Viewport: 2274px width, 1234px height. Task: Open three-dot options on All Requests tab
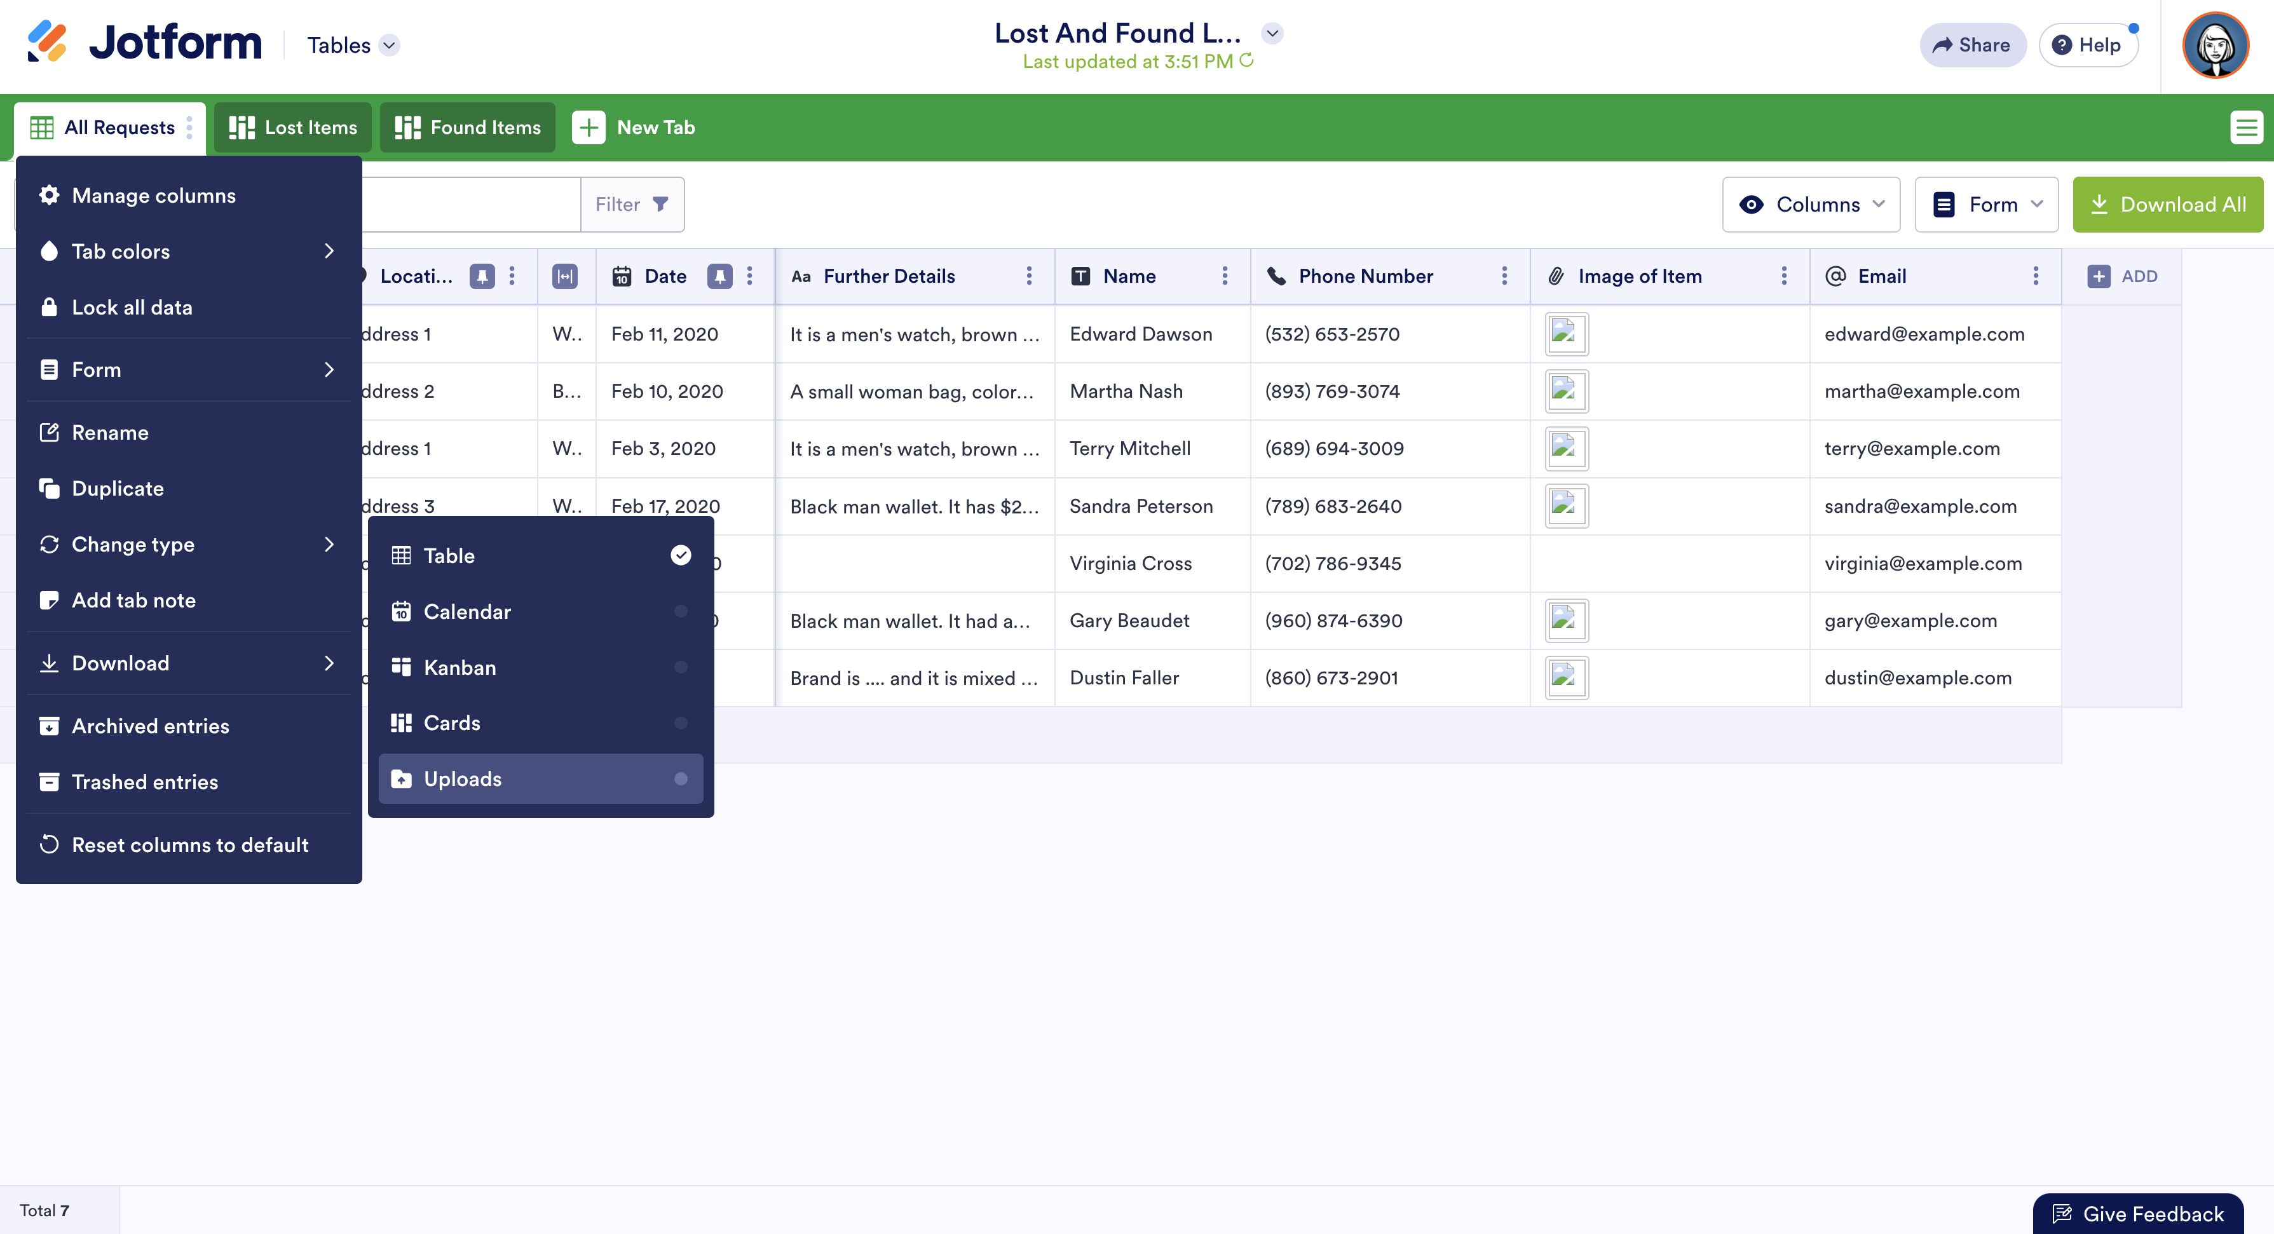pyautogui.click(x=190, y=127)
